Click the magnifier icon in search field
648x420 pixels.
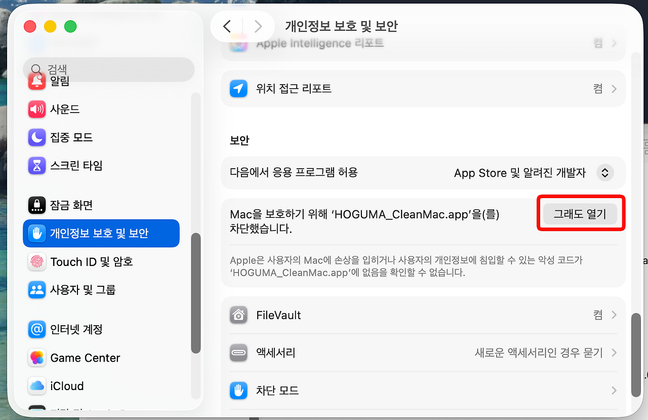[x=36, y=69]
